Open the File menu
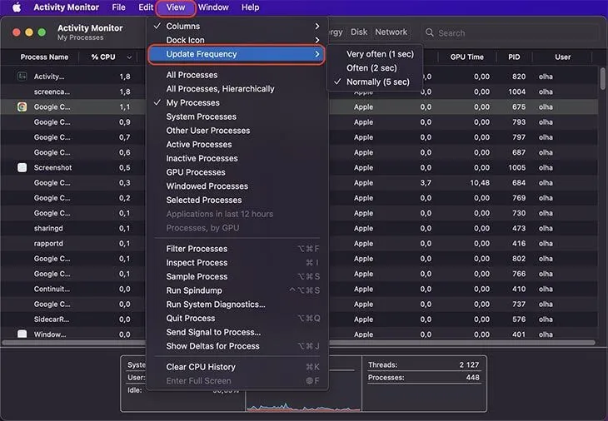 118,7
